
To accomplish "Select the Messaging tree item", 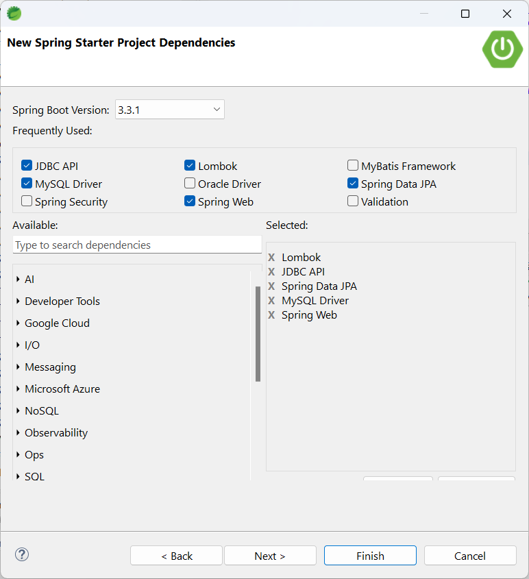I will [x=50, y=367].
